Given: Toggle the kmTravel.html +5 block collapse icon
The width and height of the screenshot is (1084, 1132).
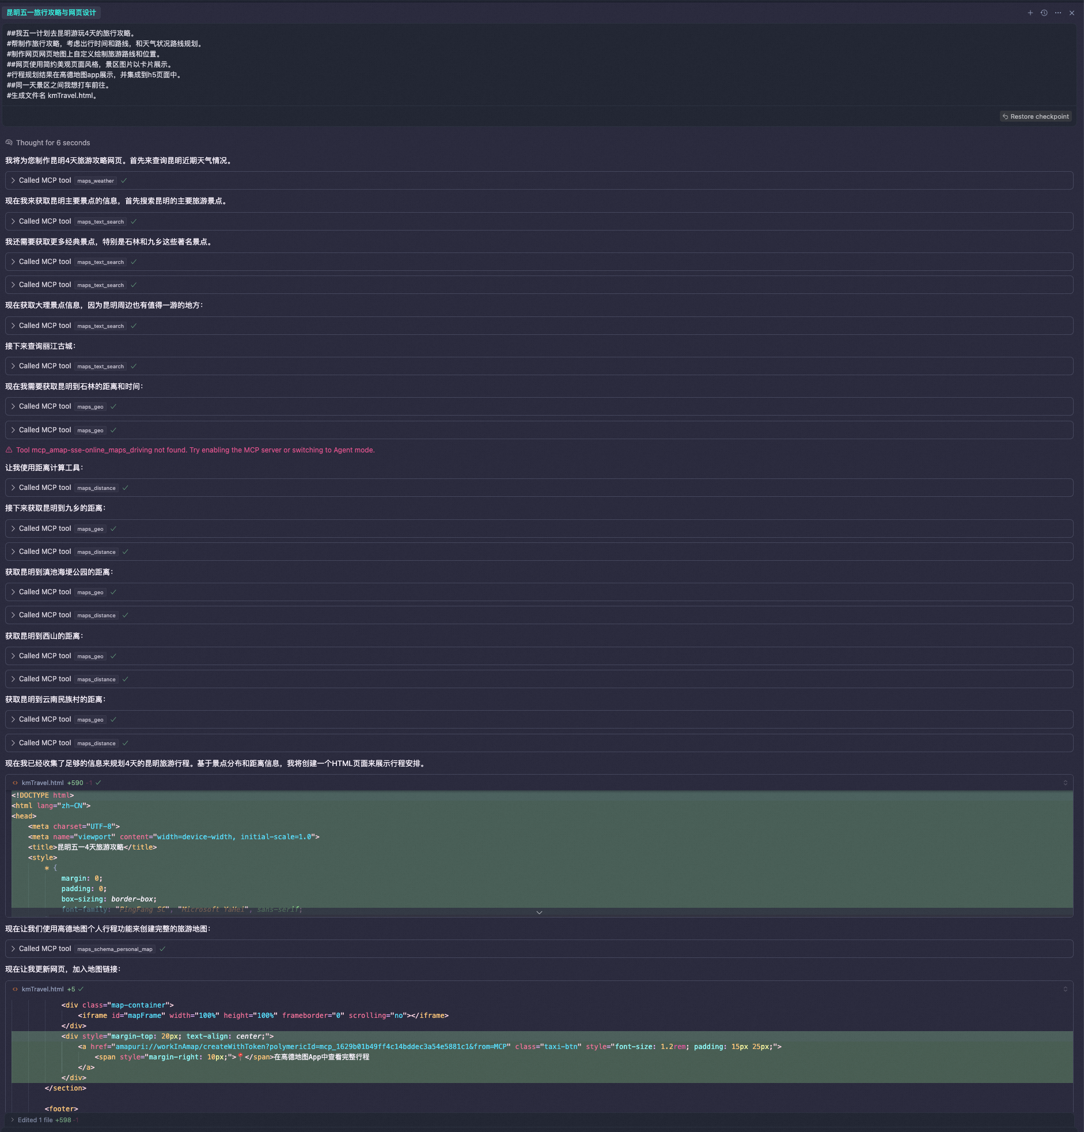Looking at the screenshot, I should (x=1065, y=988).
